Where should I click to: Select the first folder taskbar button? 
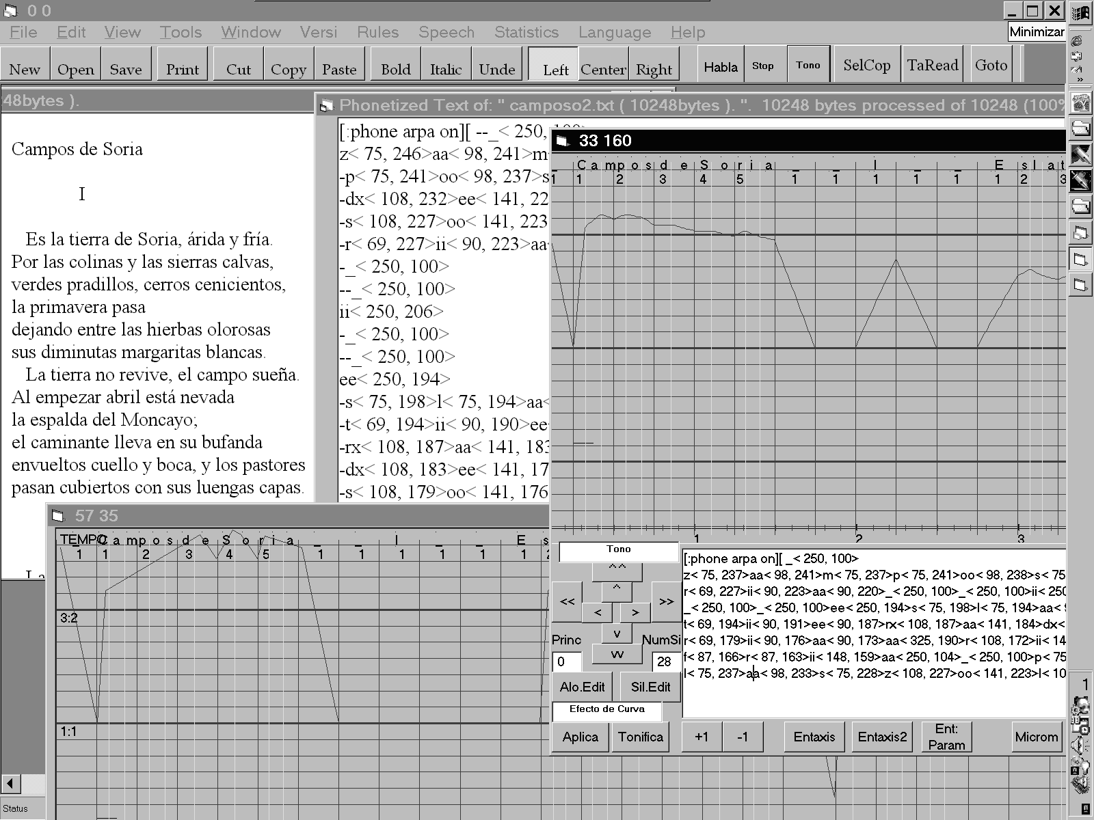click(1081, 129)
